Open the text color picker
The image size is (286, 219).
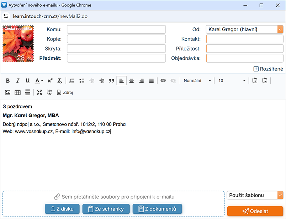(x=39, y=81)
